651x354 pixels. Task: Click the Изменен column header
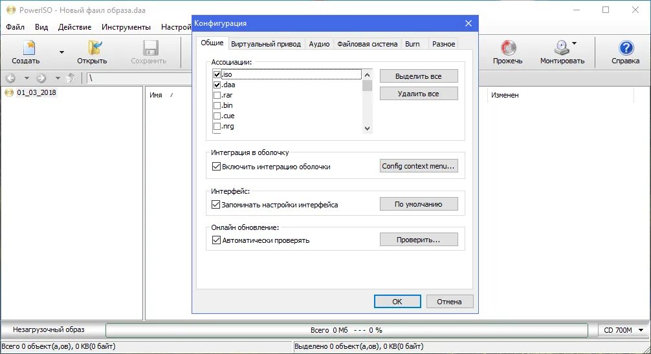click(x=505, y=96)
